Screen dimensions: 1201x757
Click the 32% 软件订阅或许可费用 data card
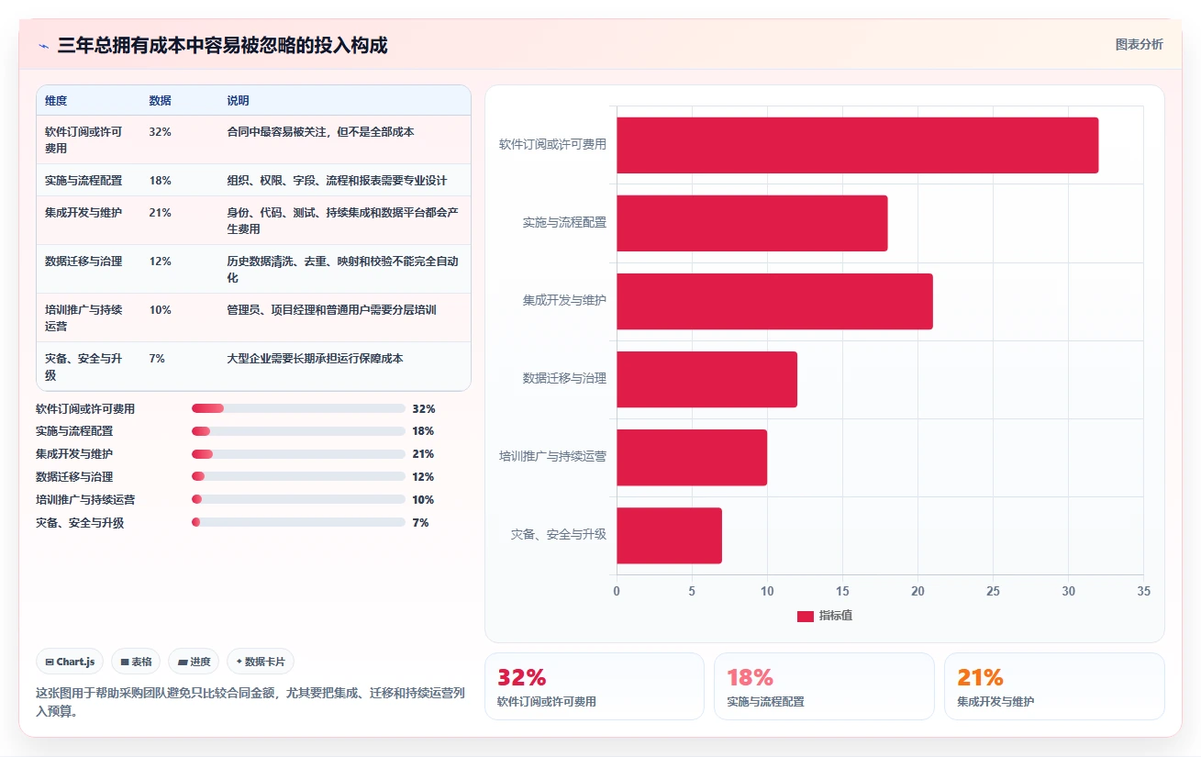click(x=594, y=686)
